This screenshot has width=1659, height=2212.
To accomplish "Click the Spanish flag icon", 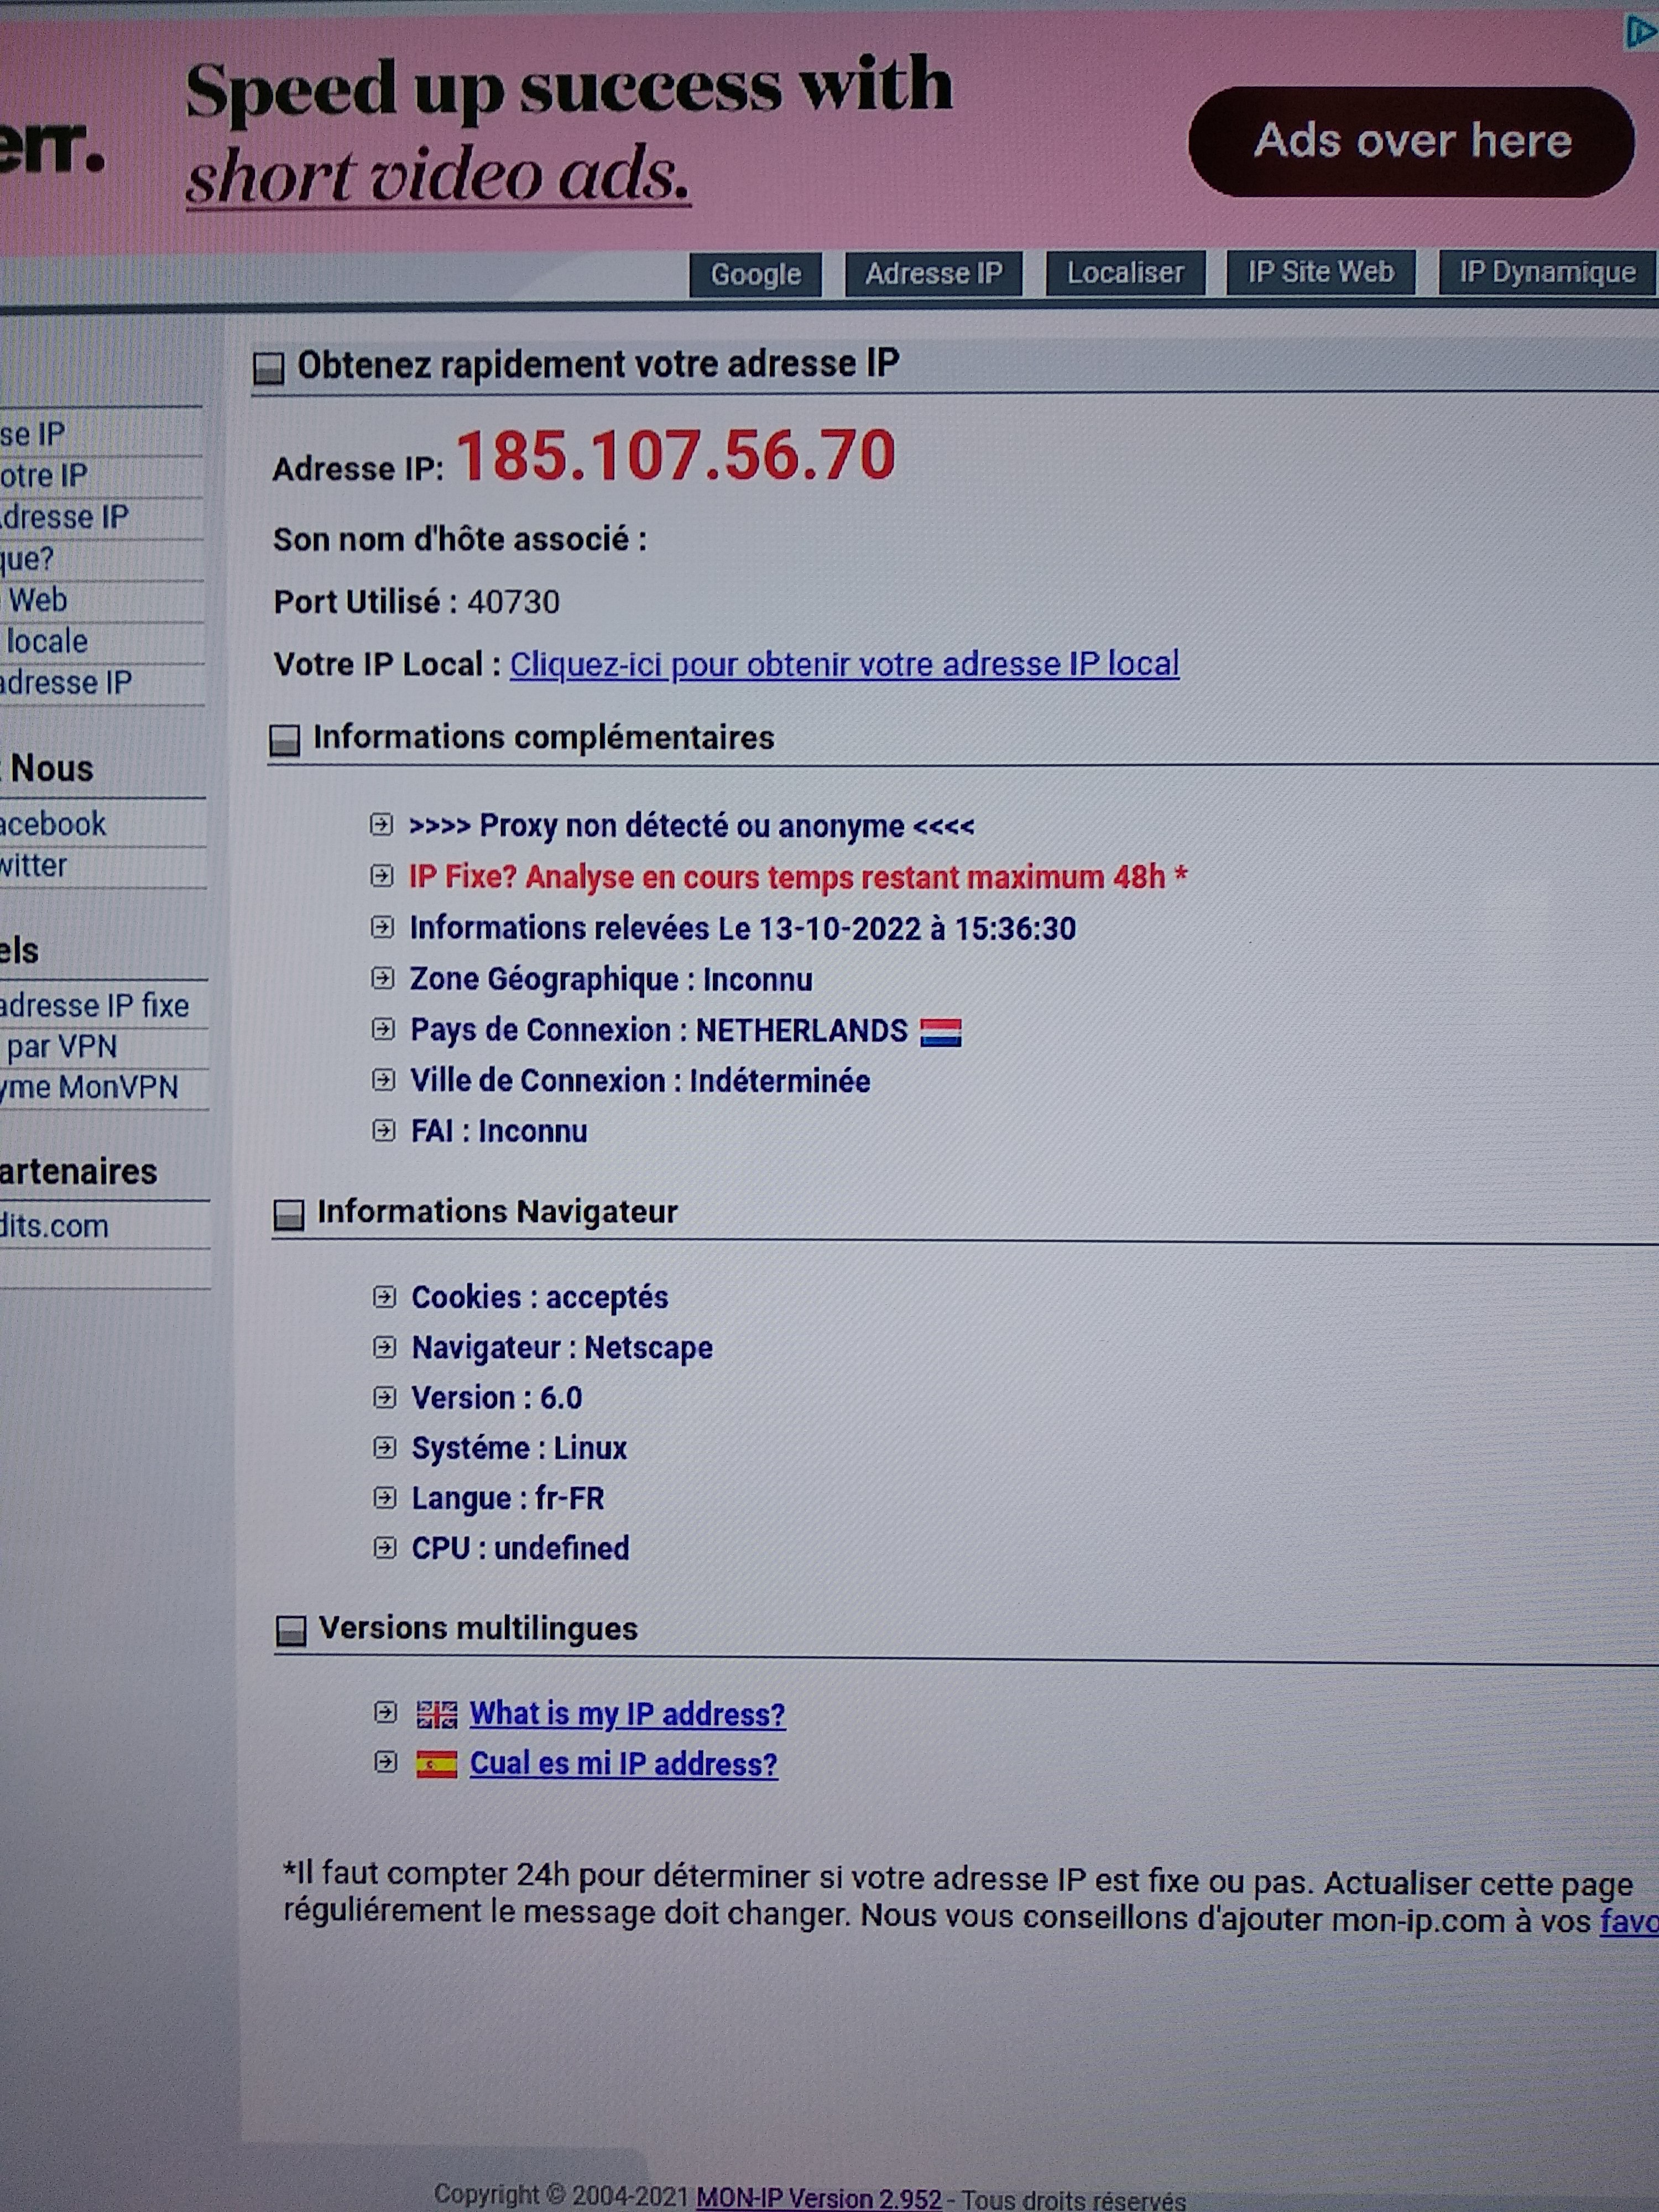I will (x=436, y=1765).
